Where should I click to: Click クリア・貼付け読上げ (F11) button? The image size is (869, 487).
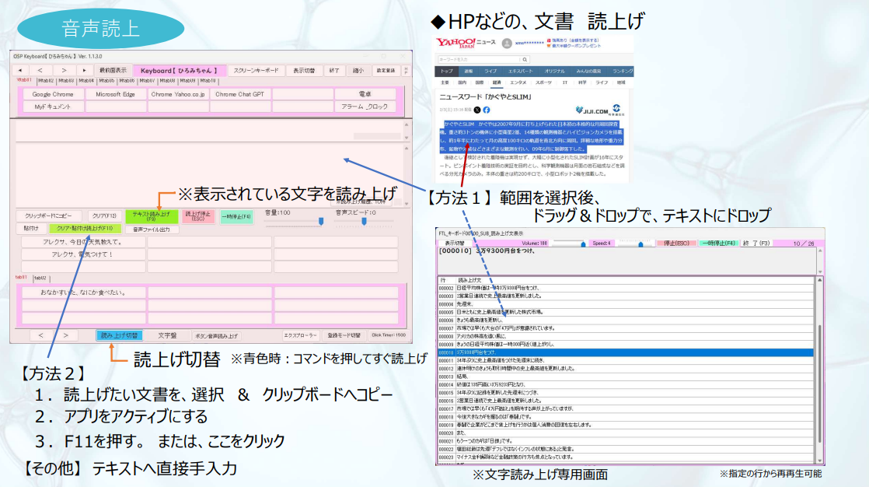click(x=85, y=229)
